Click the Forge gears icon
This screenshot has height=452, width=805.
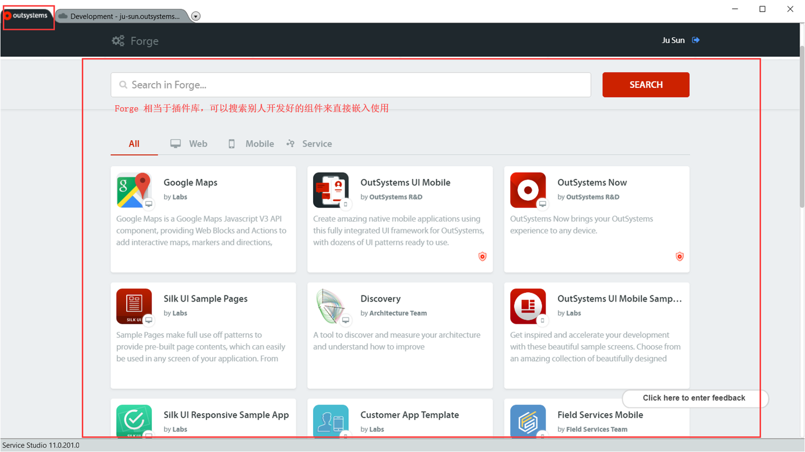pos(118,40)
